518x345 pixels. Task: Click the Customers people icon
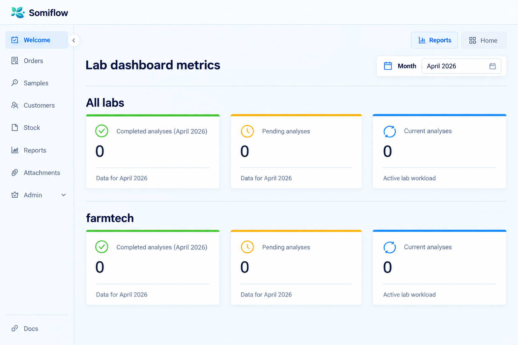pos(15,105)
